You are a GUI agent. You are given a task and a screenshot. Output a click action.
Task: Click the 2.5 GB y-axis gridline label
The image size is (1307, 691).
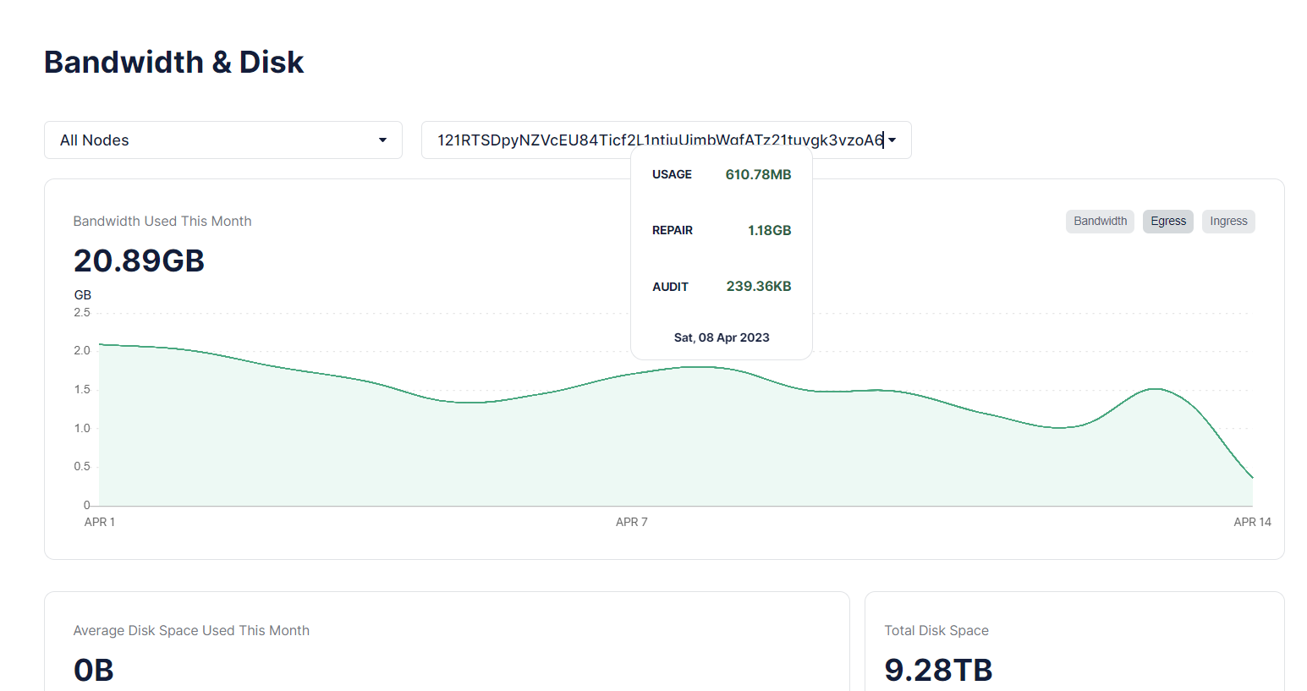(x=82, y=313)
